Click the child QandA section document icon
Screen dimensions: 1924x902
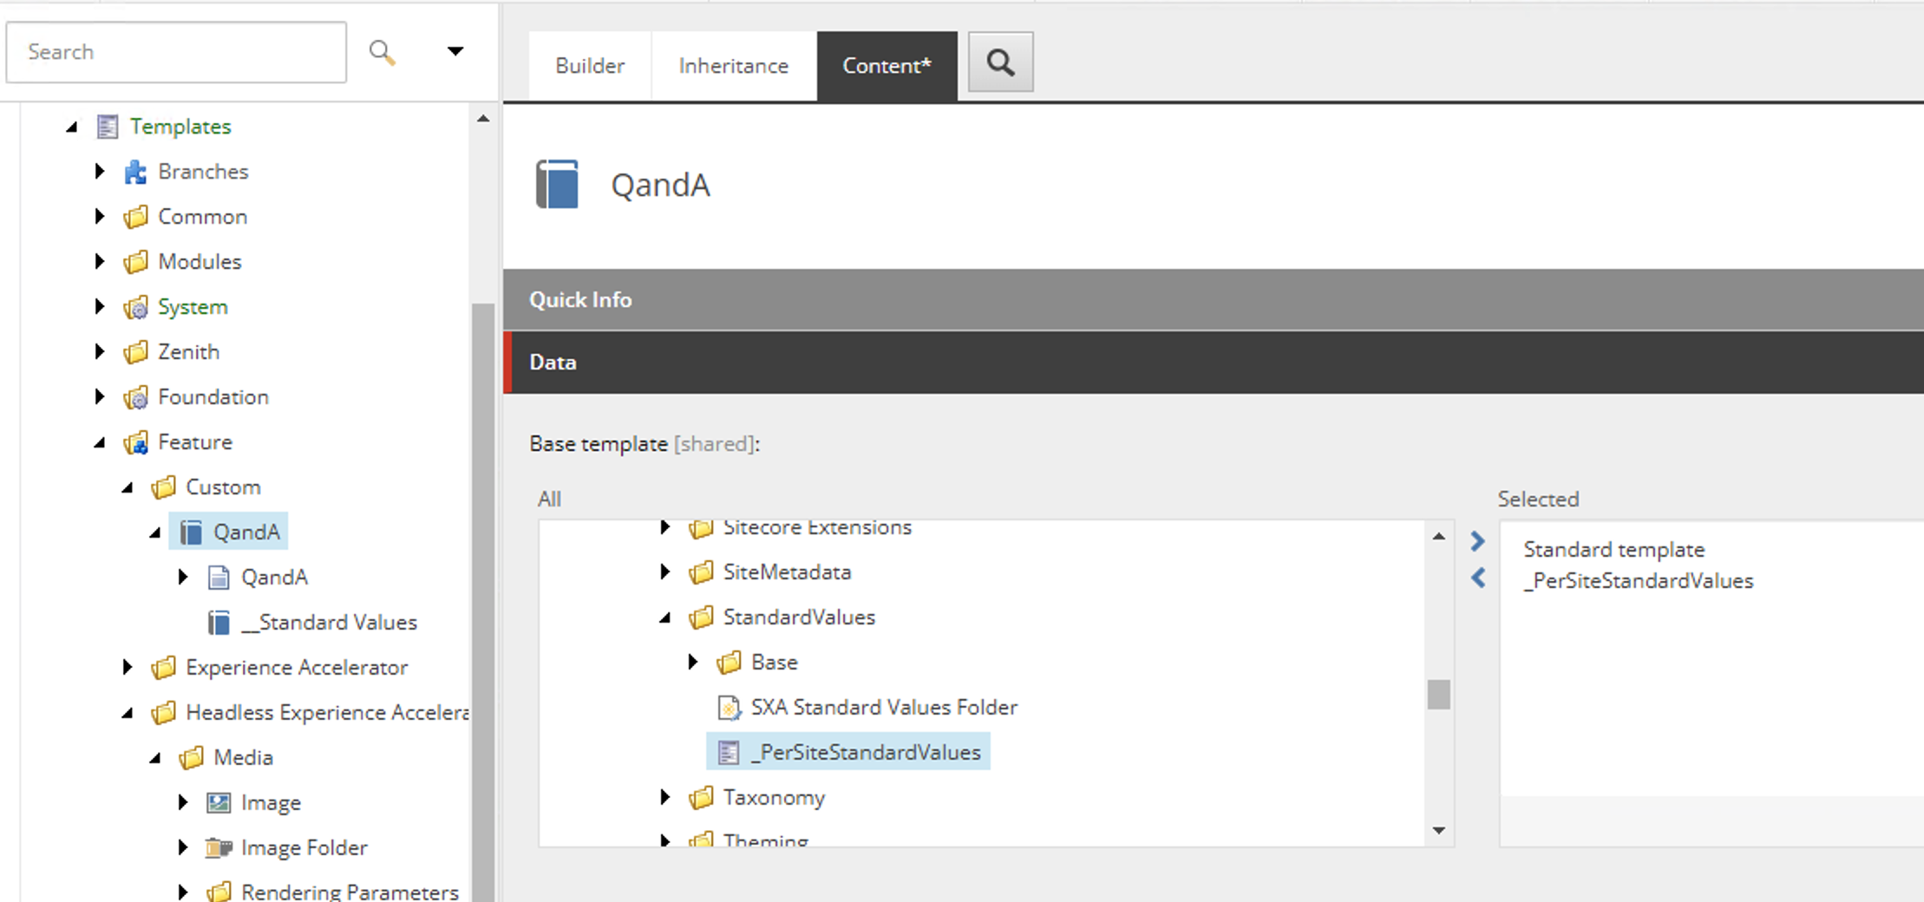pyautogui.click(x=219, y=578)
